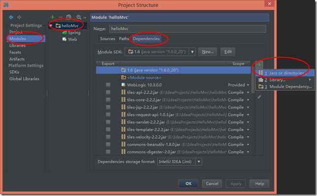The height and width of the screenshot is (196, 317).
Task: Toggle export checkbox for commons-digester-2.0.jar
Action: coord(108,152)
